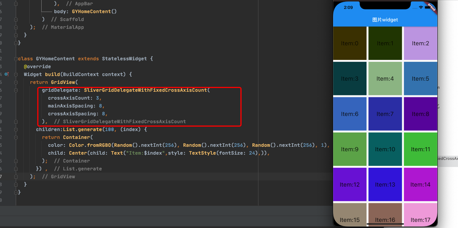Tap the battery icon in simulator status bar
Screen dimensions: 458x228
tap(428, 7)
